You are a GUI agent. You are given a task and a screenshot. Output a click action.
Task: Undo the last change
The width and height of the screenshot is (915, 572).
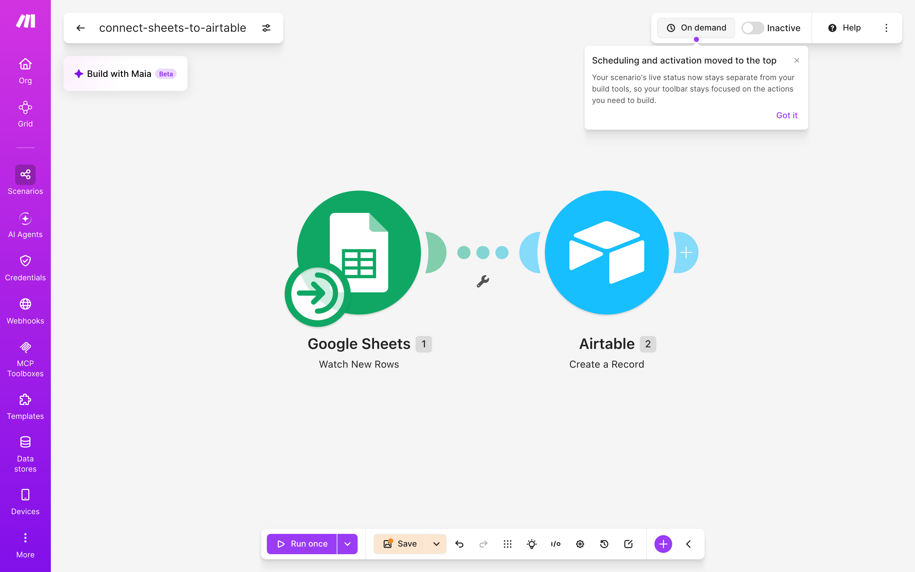[459, 544]
